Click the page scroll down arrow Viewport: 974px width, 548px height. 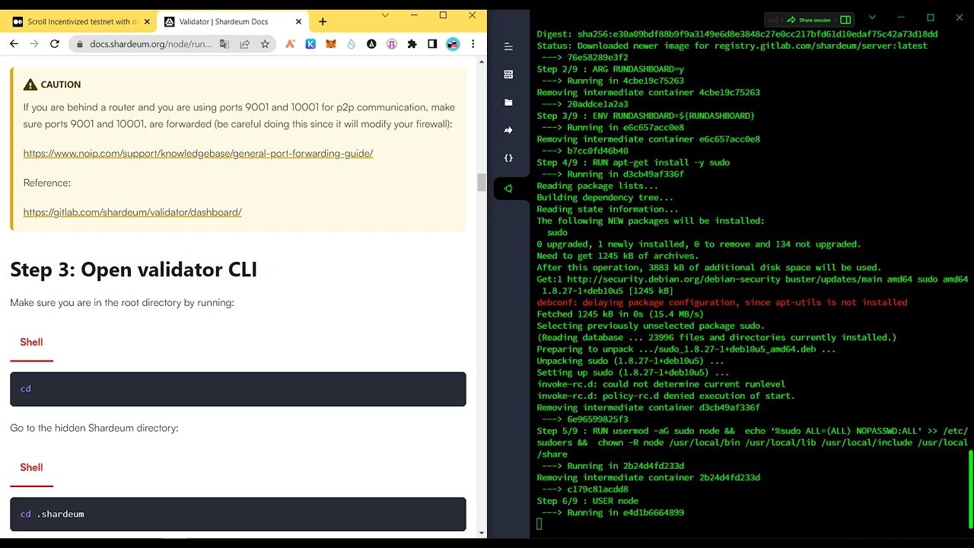482,533
